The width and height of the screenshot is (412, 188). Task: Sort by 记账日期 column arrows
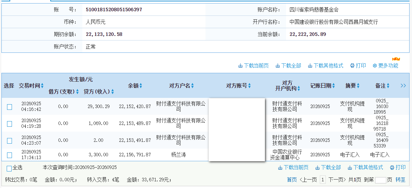click(x=334, y=86)
